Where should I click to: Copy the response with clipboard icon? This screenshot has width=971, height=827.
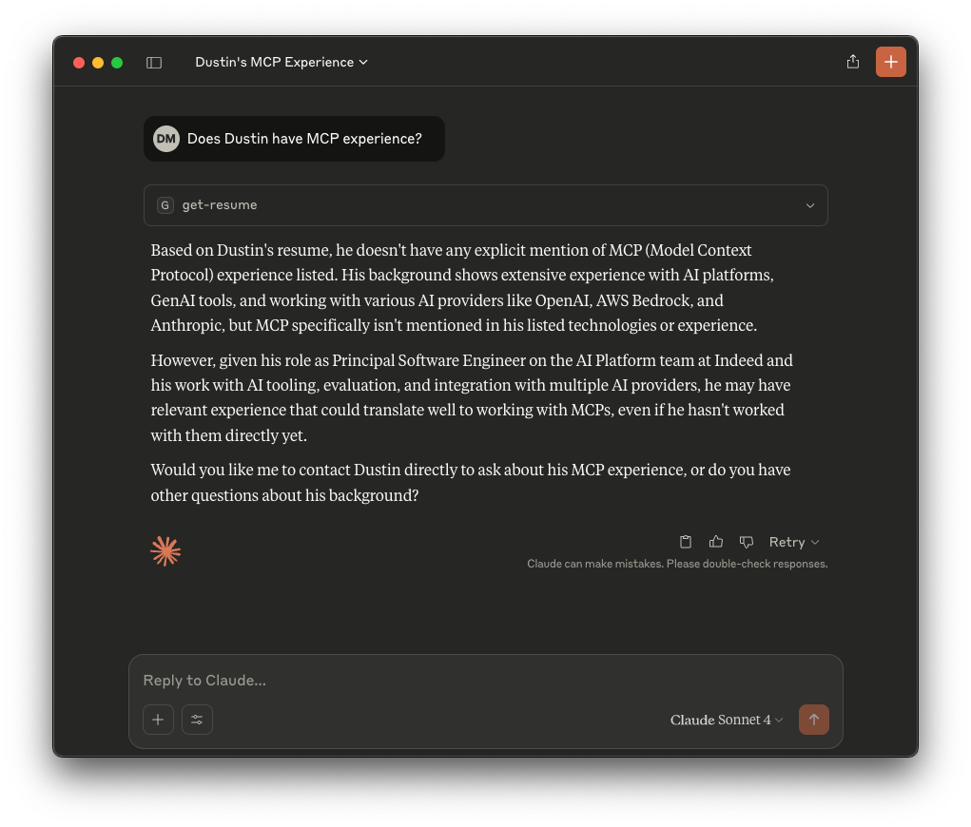click(686, 542)
